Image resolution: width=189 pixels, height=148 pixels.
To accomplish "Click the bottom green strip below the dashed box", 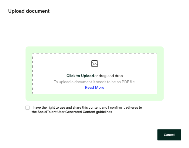I will click(95, 97).
